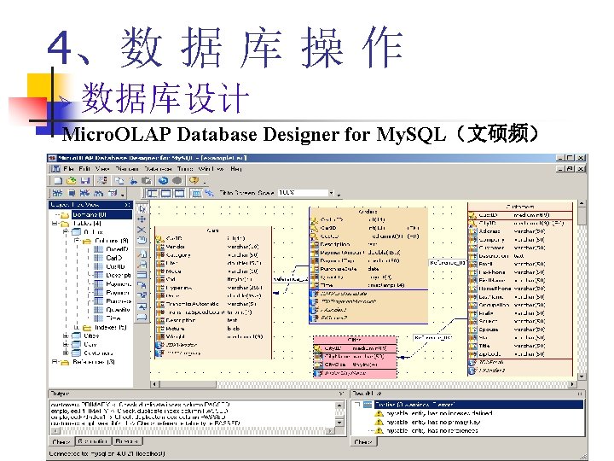Expand the Cars table tree node
The image size is (614, 461).
(x=66, y=345)
